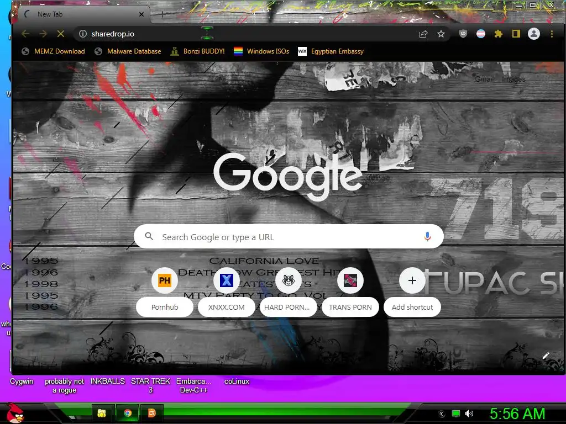The image size is (566, 424).
Task: Share this page from the toolbar
Action: pyautogui.click(x=423, y=34)
